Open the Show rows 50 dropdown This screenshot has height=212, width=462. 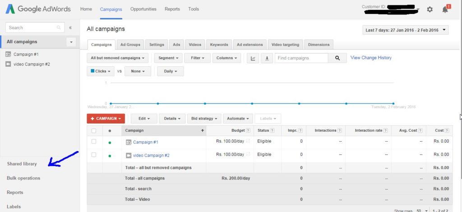point(422,211)
